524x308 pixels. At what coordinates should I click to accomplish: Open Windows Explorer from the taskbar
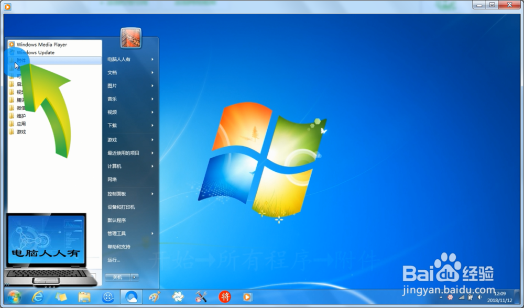pos(84,297)
